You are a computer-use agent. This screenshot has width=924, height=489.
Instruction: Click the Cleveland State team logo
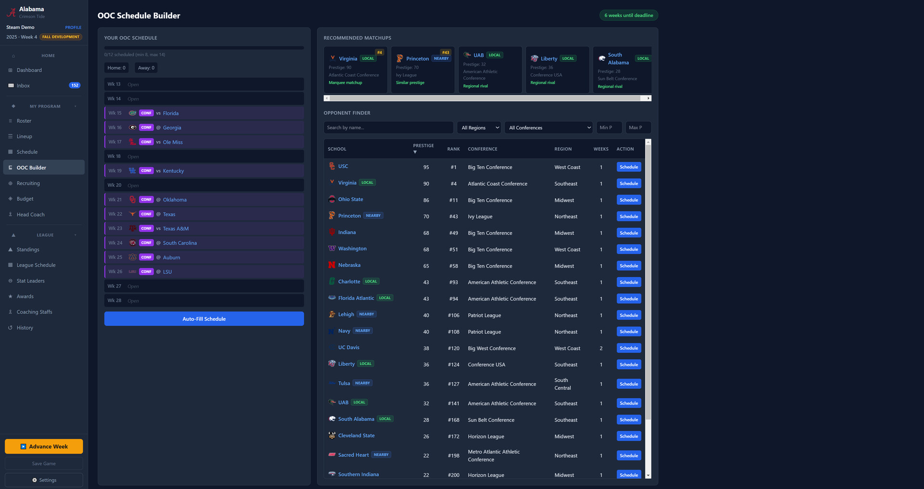pos(332,436)
